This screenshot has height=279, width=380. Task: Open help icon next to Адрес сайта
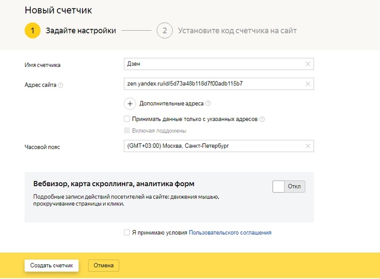point(61,85)
